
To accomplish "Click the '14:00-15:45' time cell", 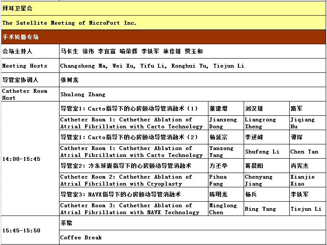I will pyautogui.click(x=30, y=159).
